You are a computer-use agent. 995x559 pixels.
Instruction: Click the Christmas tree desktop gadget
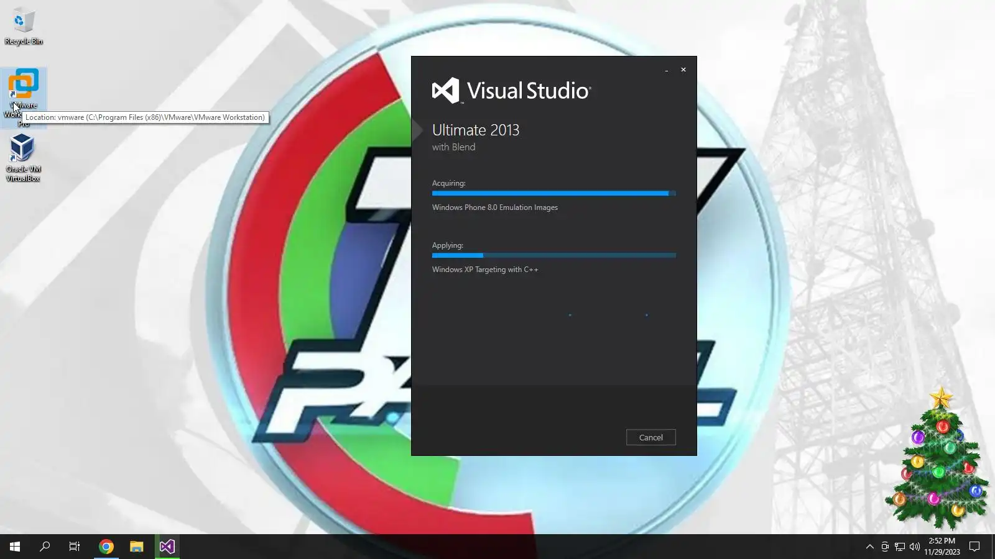pos(938,458)
